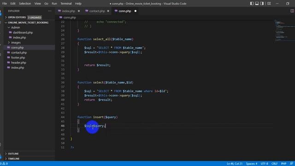Viewport: 295px width, 166px height.
Task: Click the minimap code overview
Action: [x=284, y=30]
